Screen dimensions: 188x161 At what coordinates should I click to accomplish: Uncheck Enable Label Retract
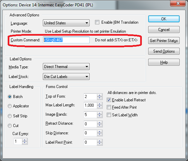pos(109,100)
